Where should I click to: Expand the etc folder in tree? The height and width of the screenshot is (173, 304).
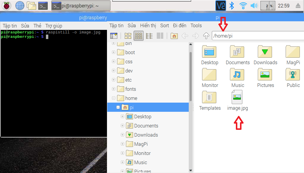[x=113, y=80]
